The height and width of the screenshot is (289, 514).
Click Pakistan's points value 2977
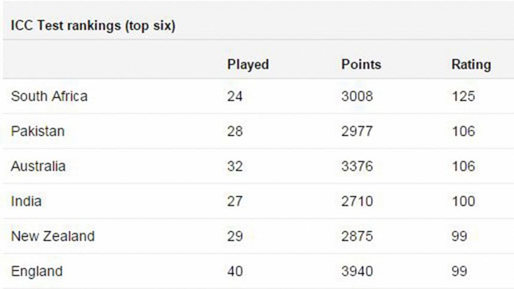357,131
